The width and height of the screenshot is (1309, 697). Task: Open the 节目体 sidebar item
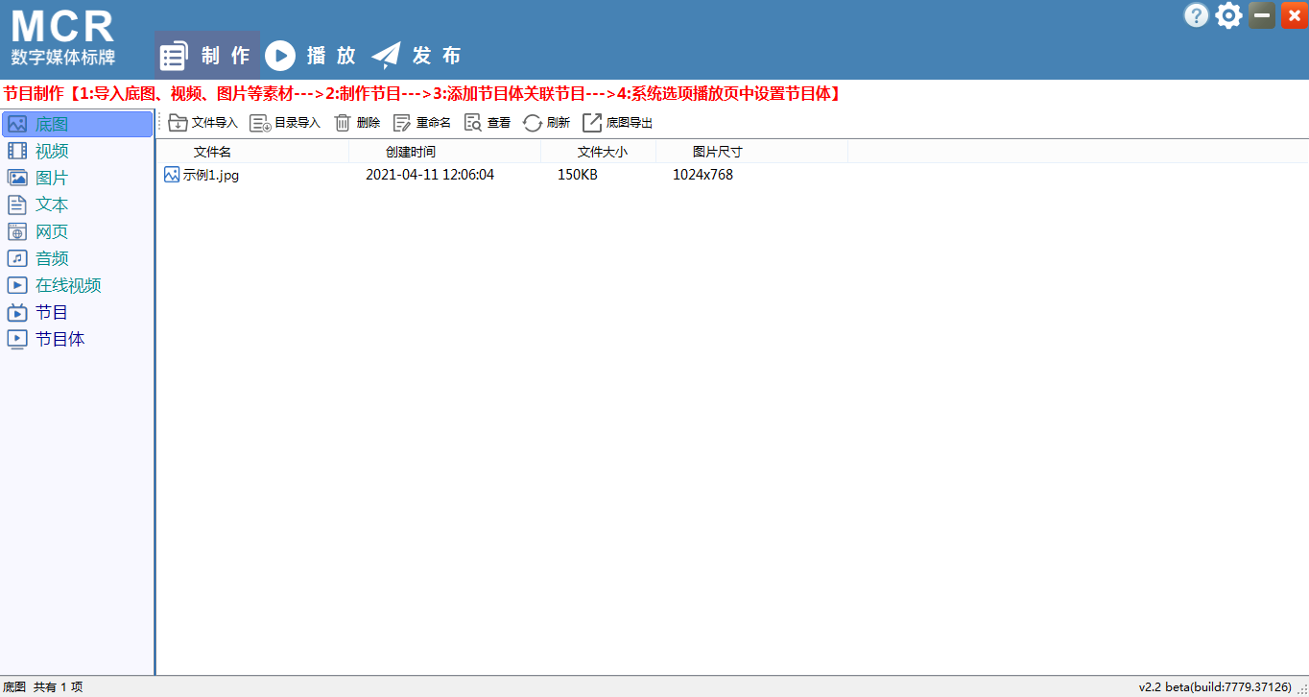click(x=59, y=339)
